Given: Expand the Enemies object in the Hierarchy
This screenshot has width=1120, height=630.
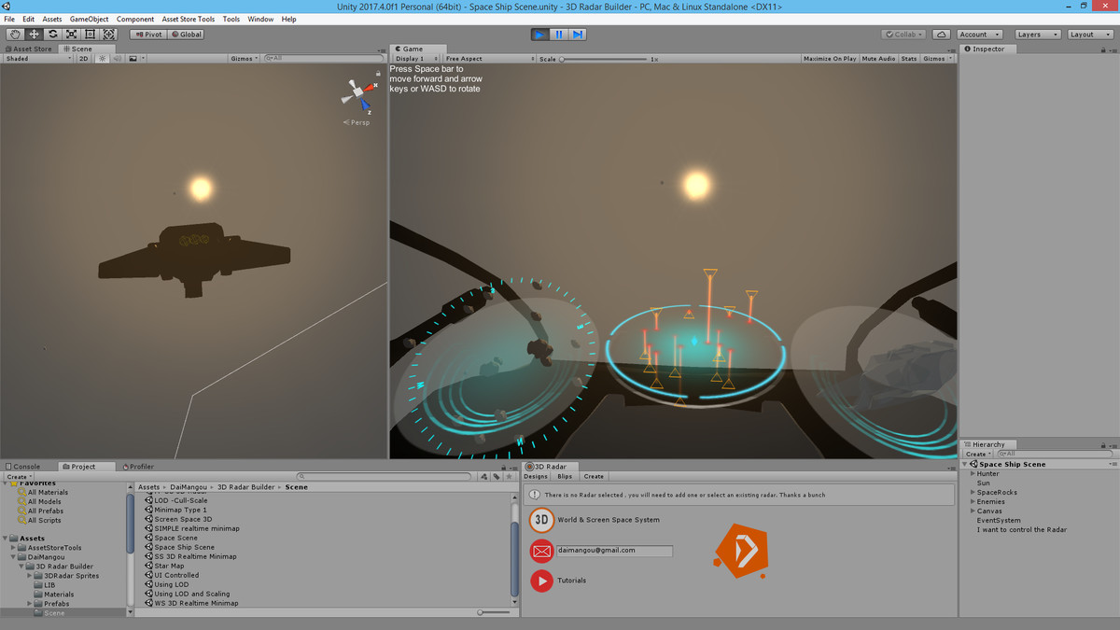Looking at the screenshot, I should click(971, 501).
